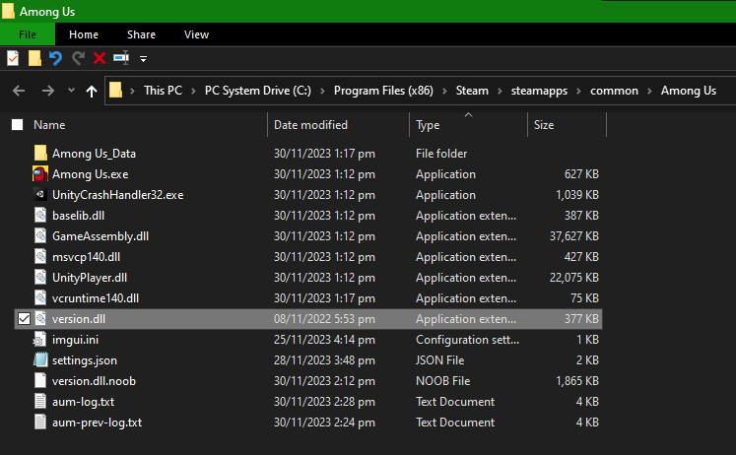Image resolution: width=736 pixels, height=455 pixels.
Task: Expand the chevron after PC System Drive (C:)
Action: tap(322, 91)
